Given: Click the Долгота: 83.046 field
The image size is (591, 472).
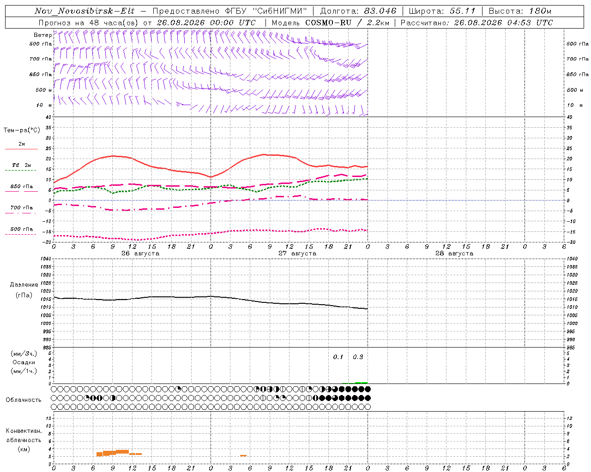Looking at the screenshot, I should pos(358,11).
